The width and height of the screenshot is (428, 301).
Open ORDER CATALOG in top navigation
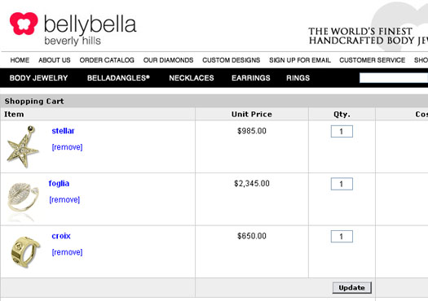point(107,60)
